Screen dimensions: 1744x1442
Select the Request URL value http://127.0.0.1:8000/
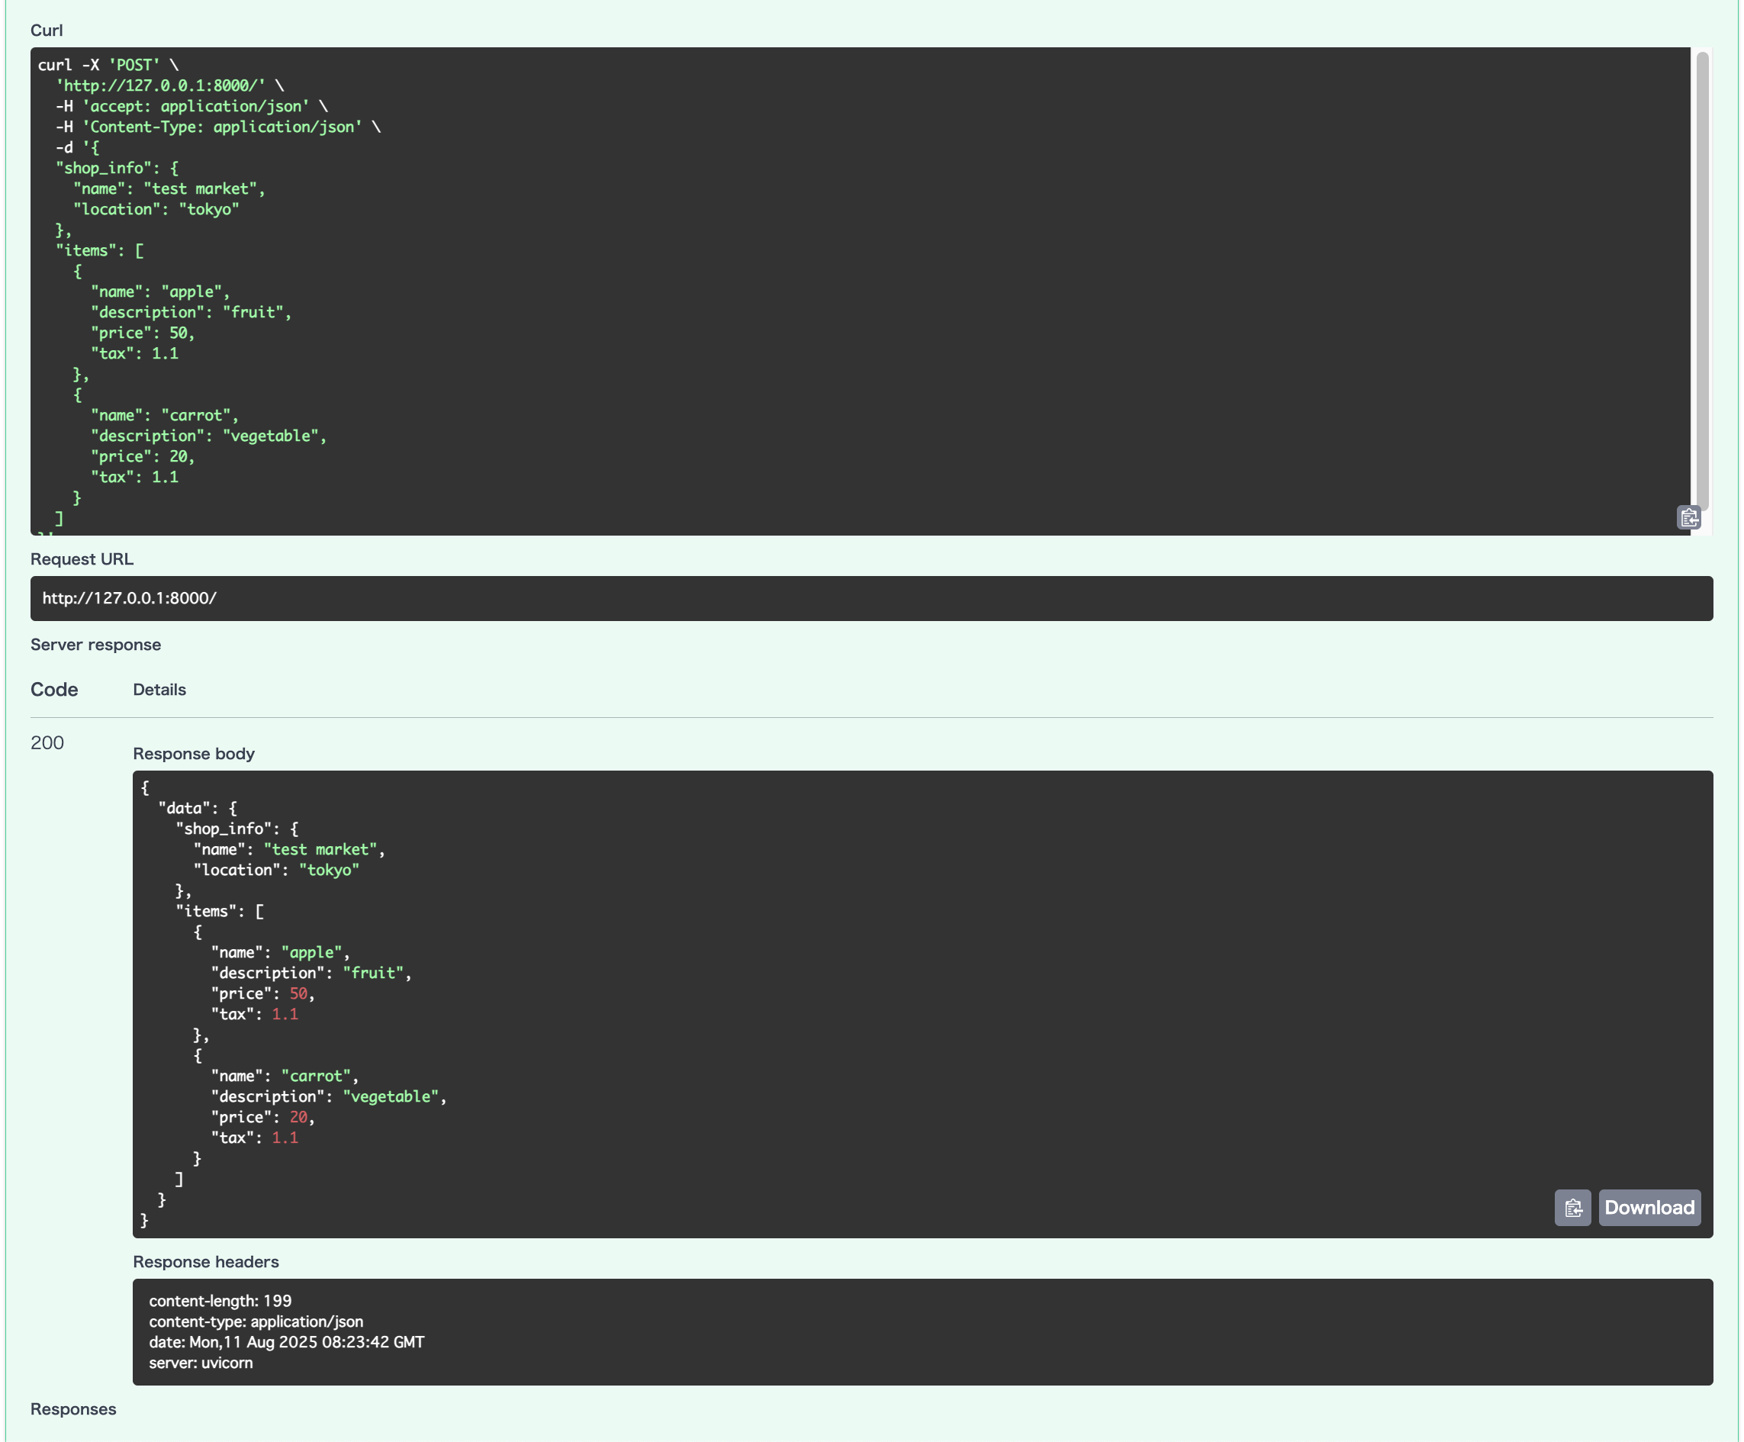[130, 597]
